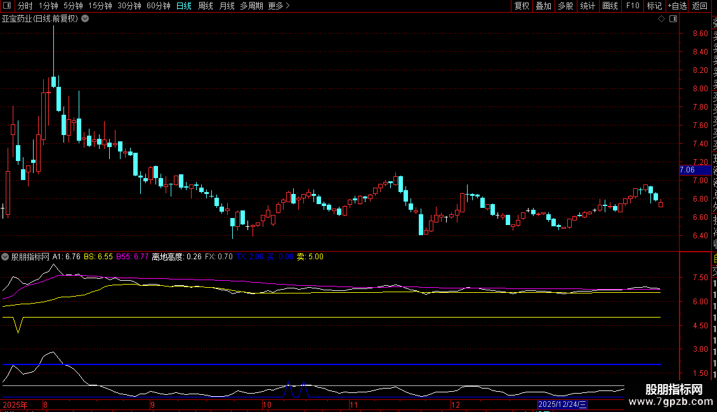Open the F10 company info
The width and height of the screenshot is (717, 412).
633,6
